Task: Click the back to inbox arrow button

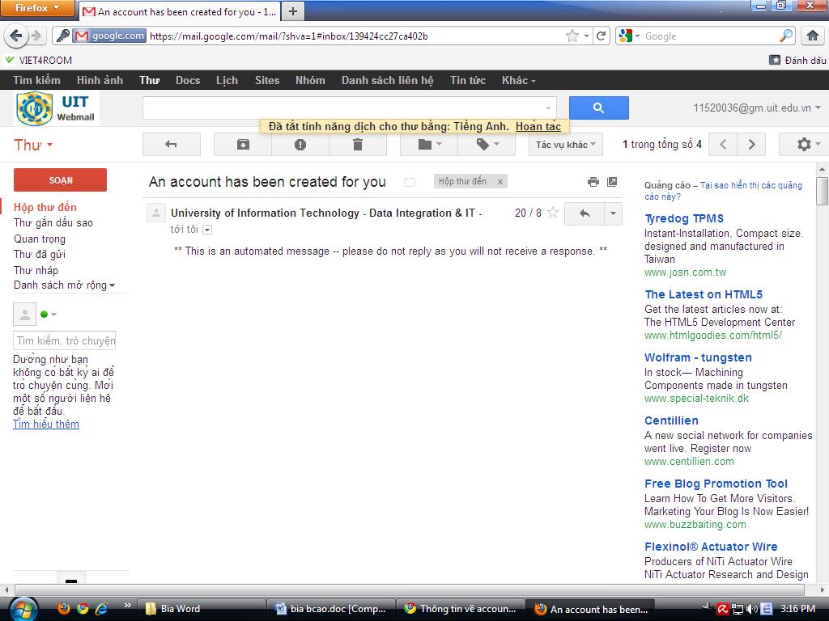Action: pyautogui.click(x=171, y=145)
